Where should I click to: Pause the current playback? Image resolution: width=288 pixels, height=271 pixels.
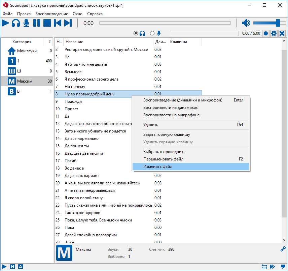(x=37, y=23)
